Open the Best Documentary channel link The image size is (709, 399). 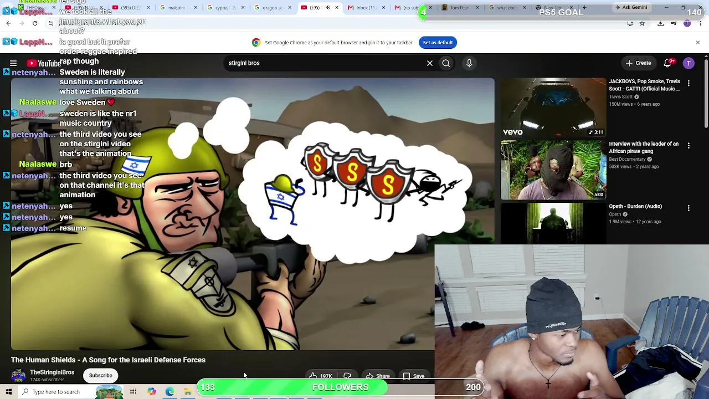click(x=627, y=160)
